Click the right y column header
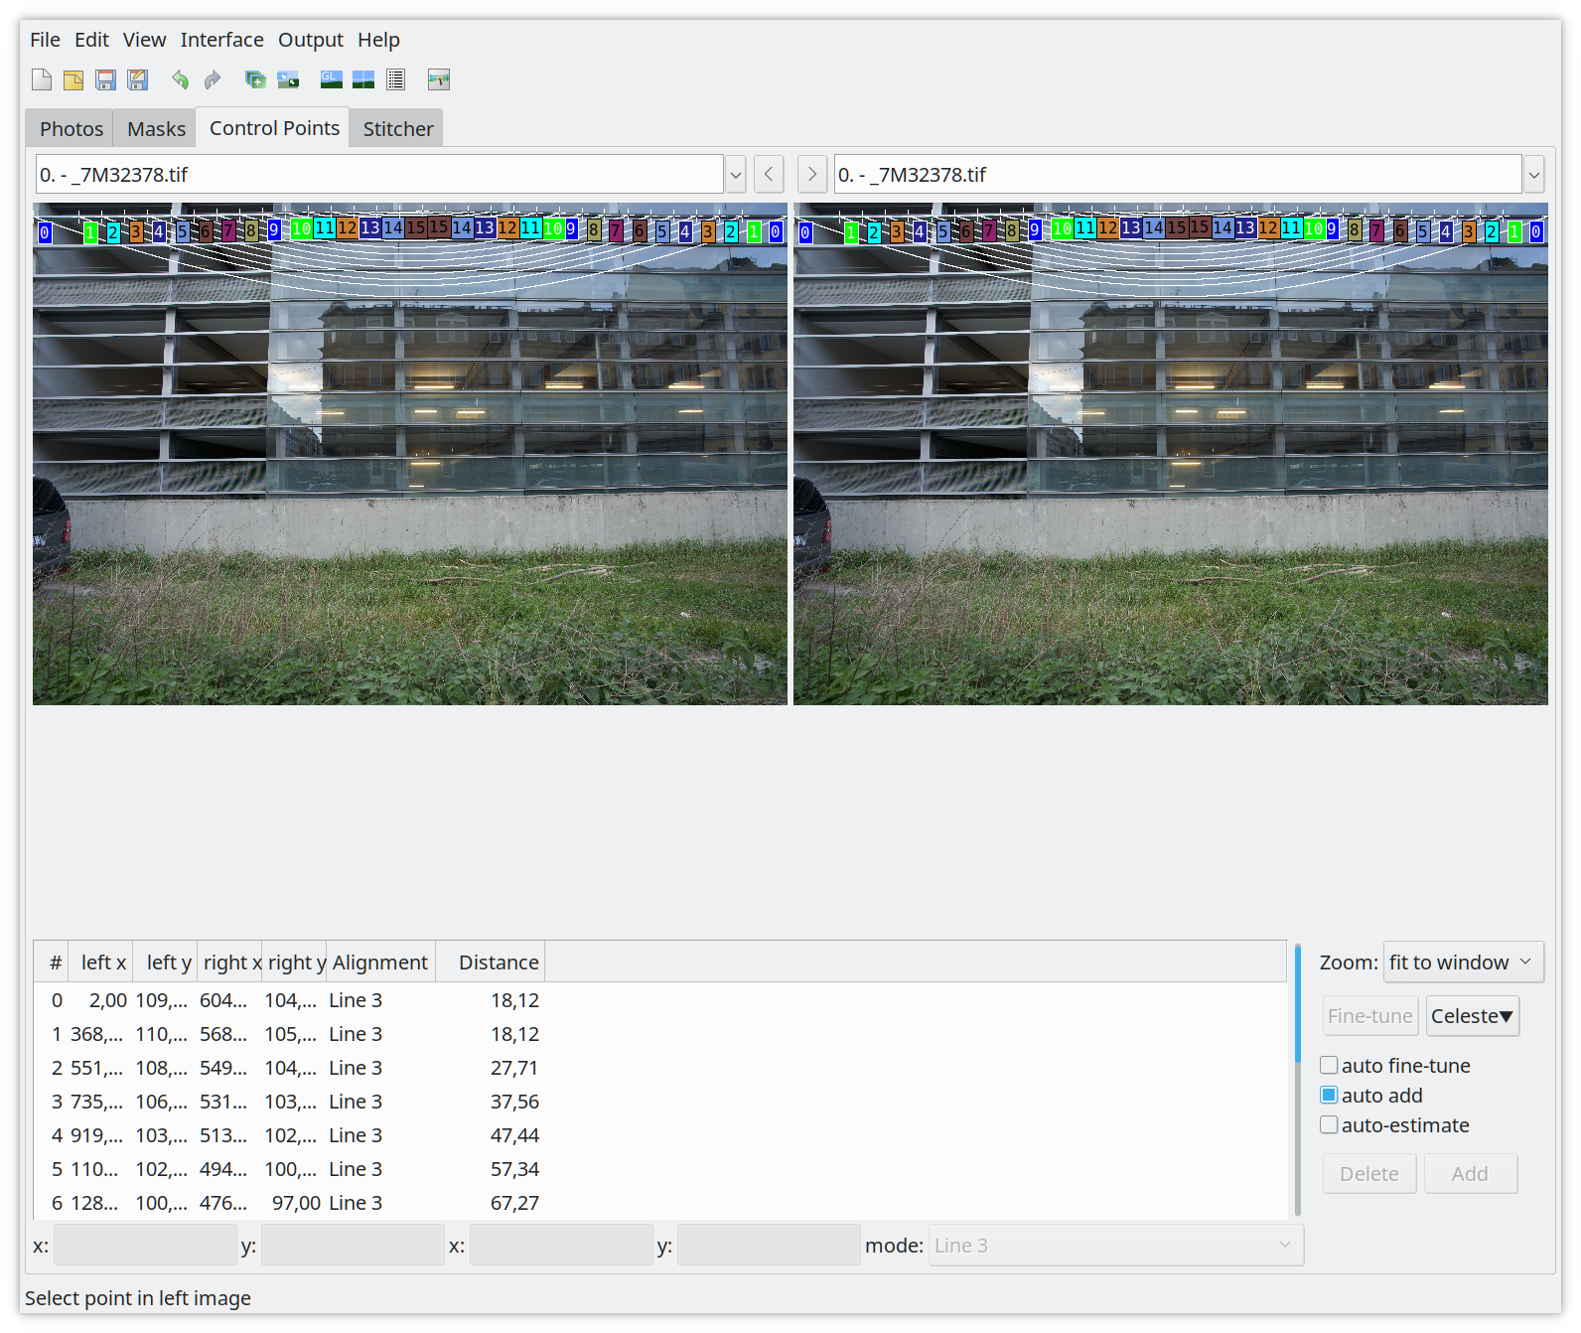This screenshot has height=1333, width=1581. click(294, 962)
